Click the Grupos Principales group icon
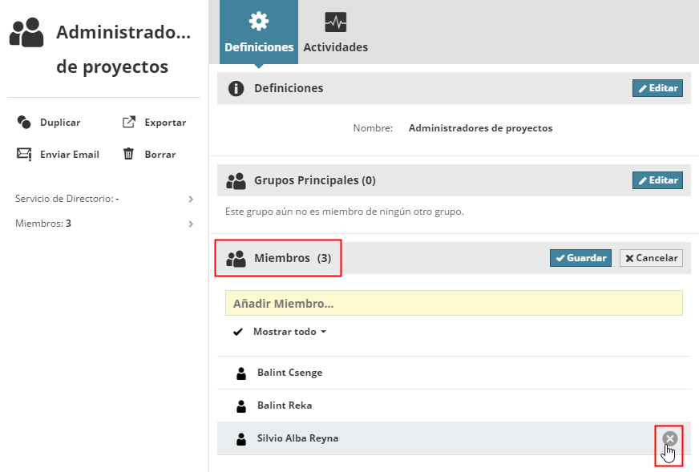Screen dimensions: 699x472 (236, 181)
